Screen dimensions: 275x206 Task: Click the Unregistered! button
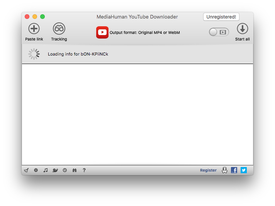pos(221,17)
